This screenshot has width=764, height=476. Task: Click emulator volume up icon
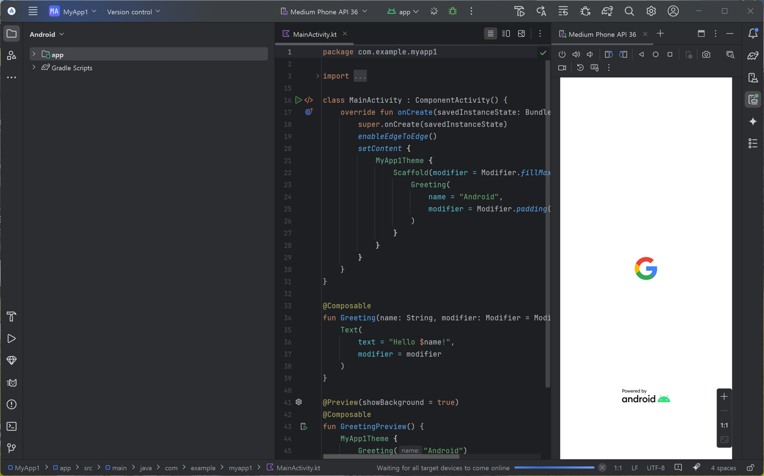click(x=576, y=54)
